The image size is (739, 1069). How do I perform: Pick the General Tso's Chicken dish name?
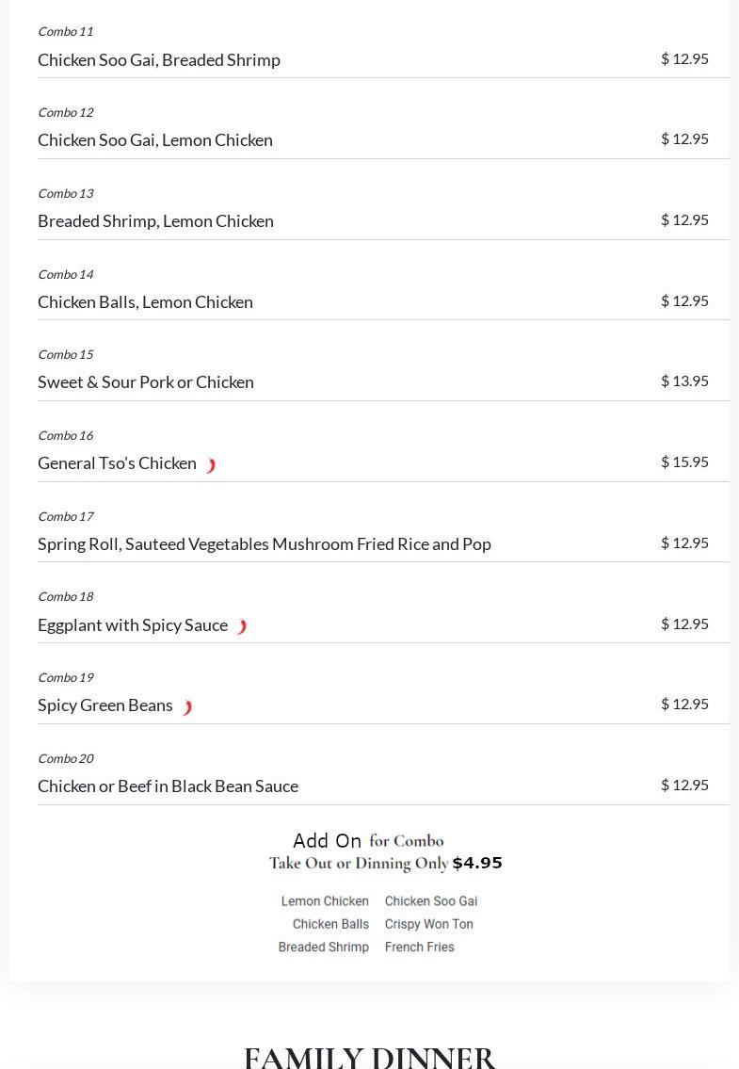(117, 462)
